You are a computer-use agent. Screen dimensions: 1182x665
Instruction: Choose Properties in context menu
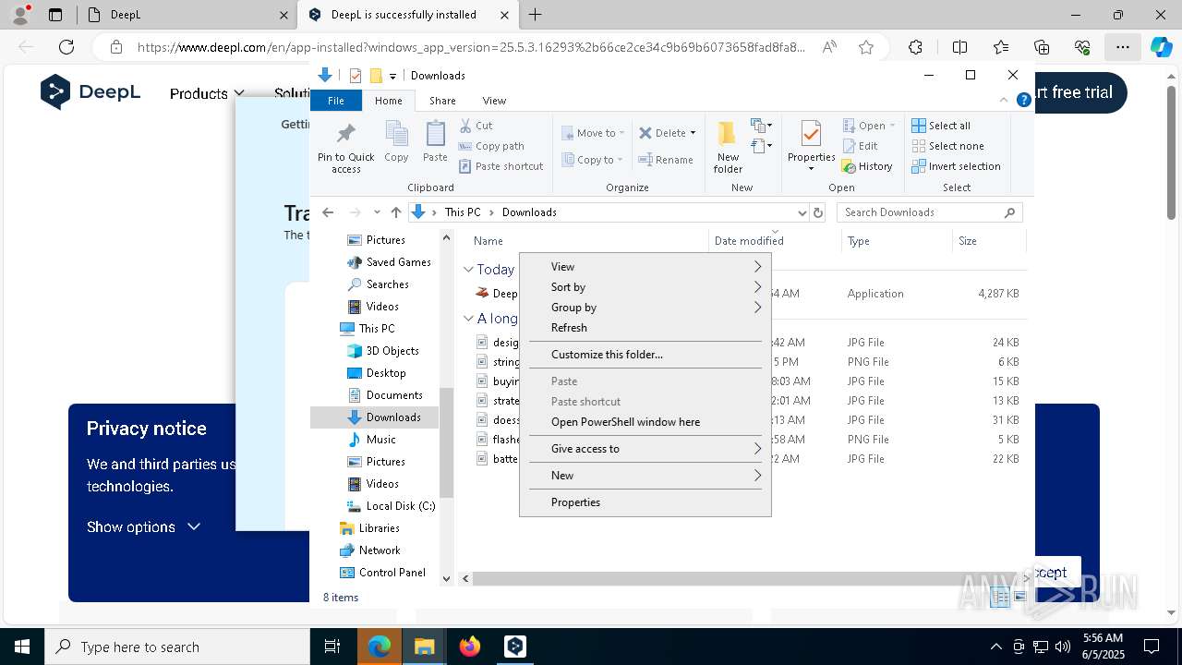coord(645,502)
